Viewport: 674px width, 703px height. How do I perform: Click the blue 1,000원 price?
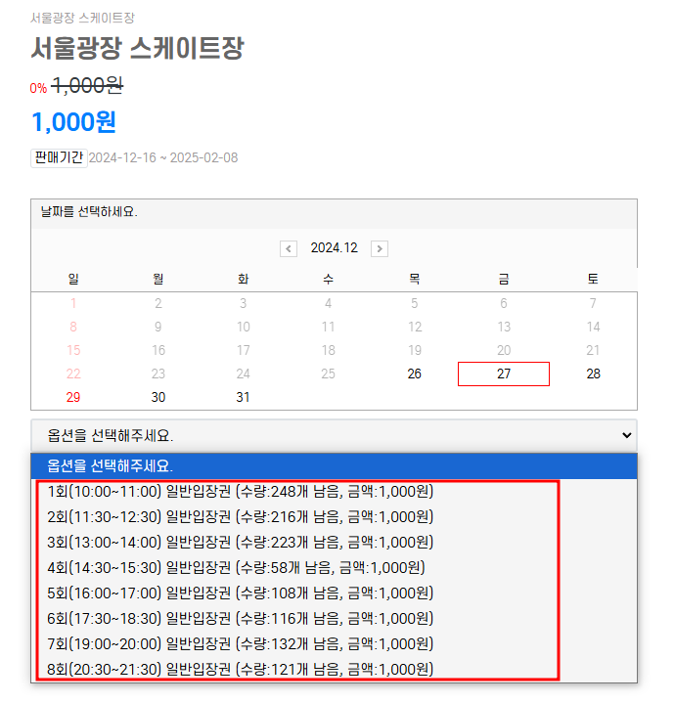74,122
